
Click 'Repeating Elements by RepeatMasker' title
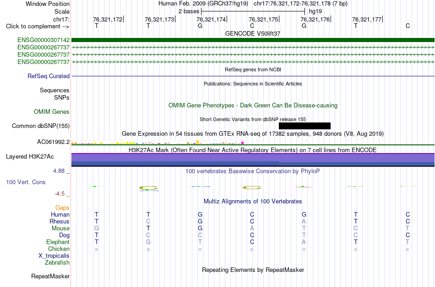click(253, 270)
